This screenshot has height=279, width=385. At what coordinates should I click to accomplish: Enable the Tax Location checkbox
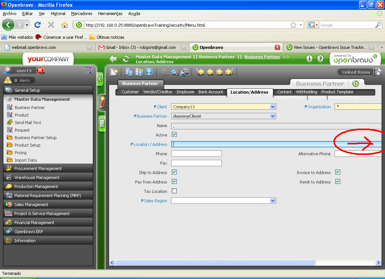(174, 191)
